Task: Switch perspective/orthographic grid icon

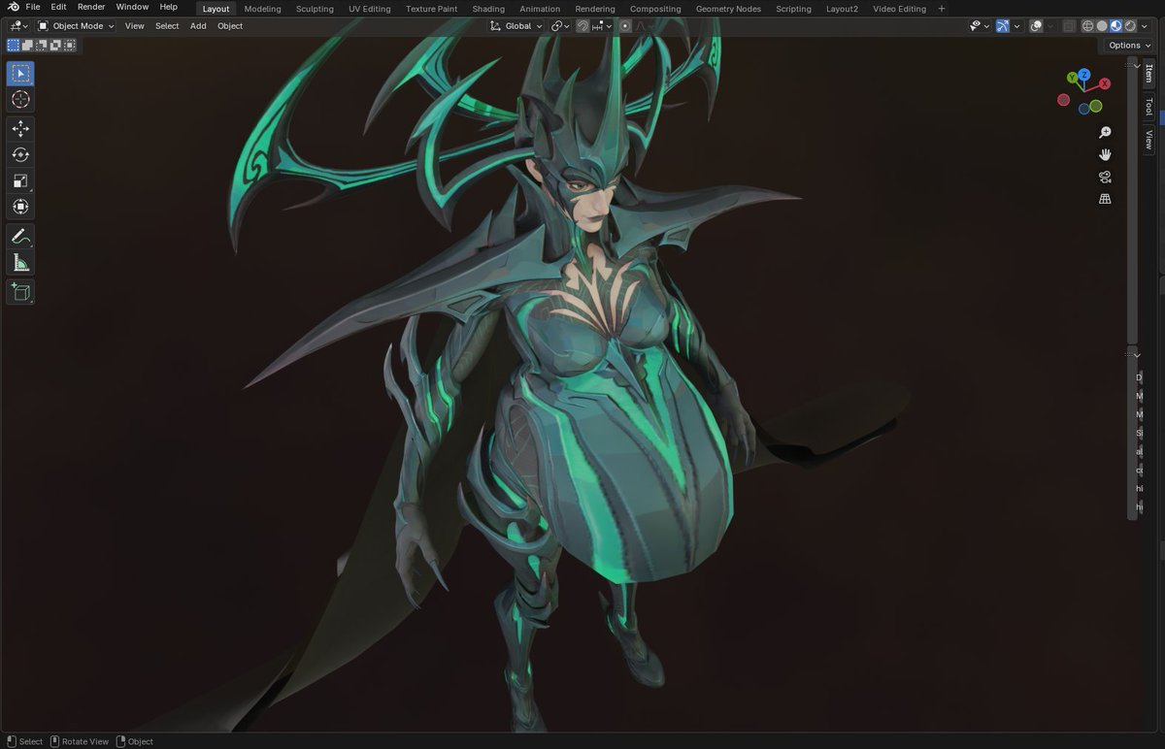Action: [x=1105, y=199]
